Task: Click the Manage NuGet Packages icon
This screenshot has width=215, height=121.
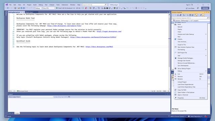Action: point(175,58)
